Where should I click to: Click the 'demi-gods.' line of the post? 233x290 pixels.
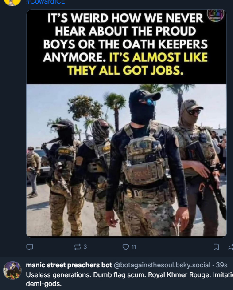click(x=44, y=284)
